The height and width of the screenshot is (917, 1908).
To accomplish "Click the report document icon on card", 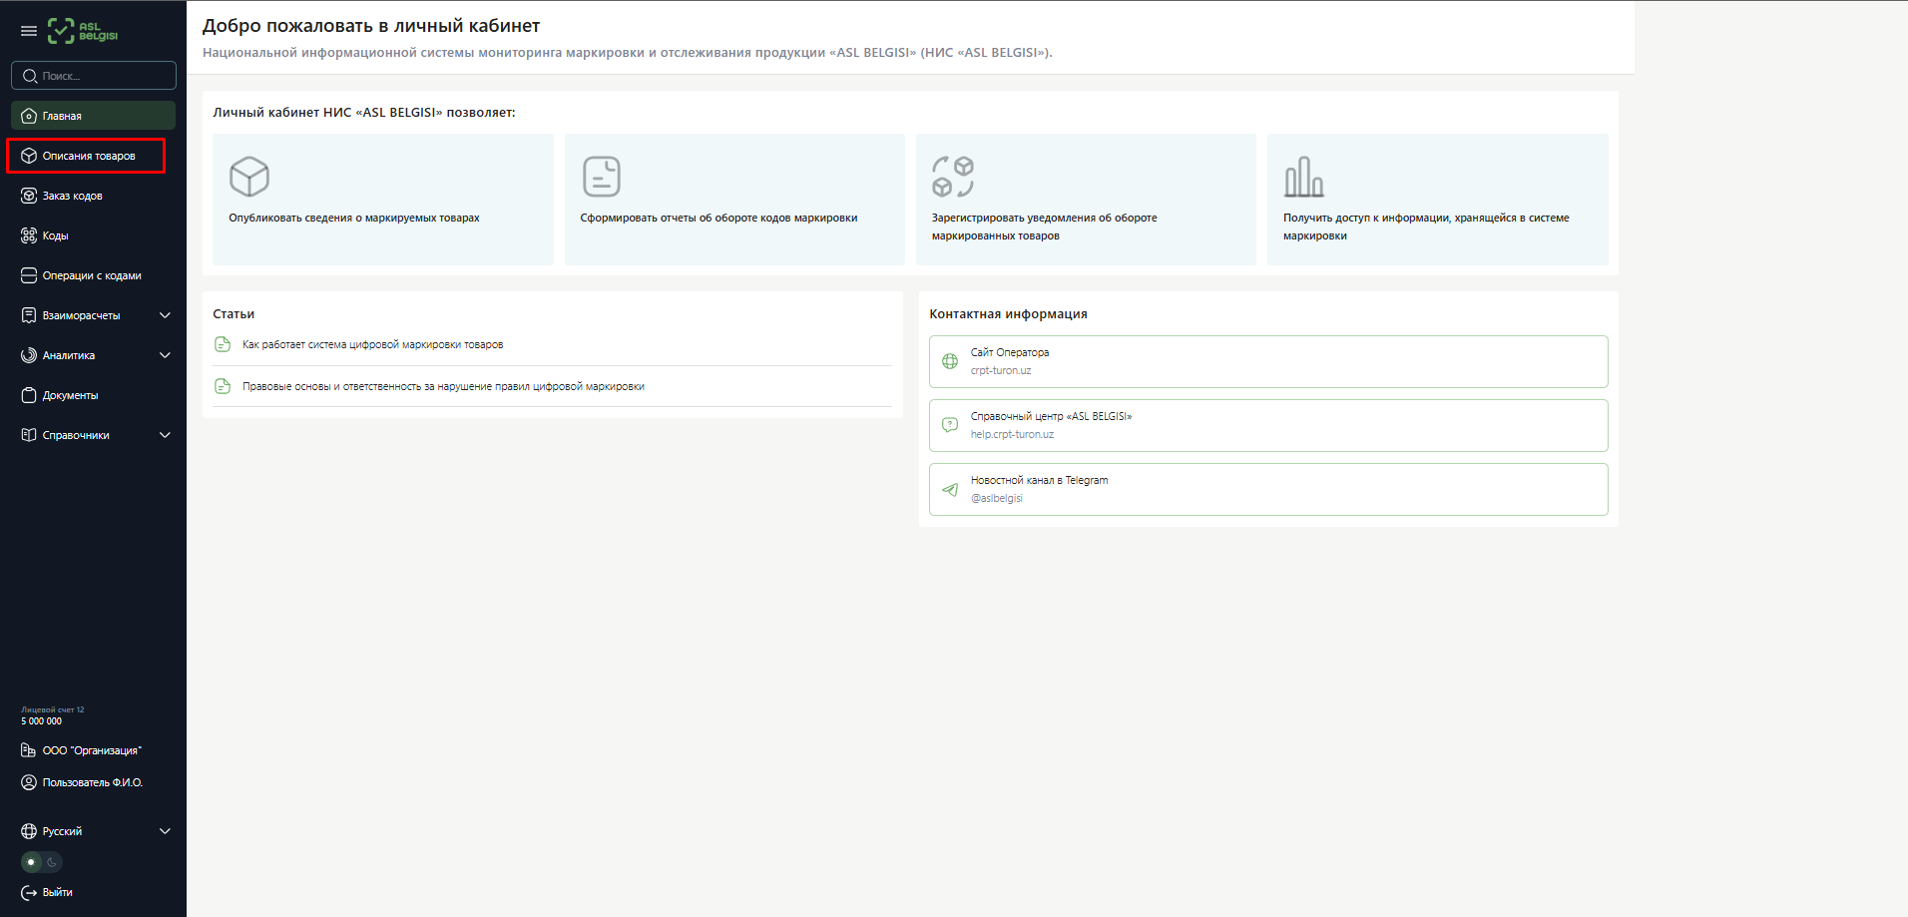I will tap(602, 177).
